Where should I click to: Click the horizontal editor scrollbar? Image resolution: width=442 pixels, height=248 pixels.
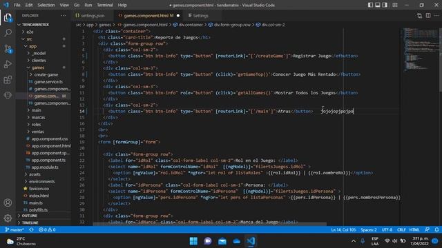coord(210,224)
